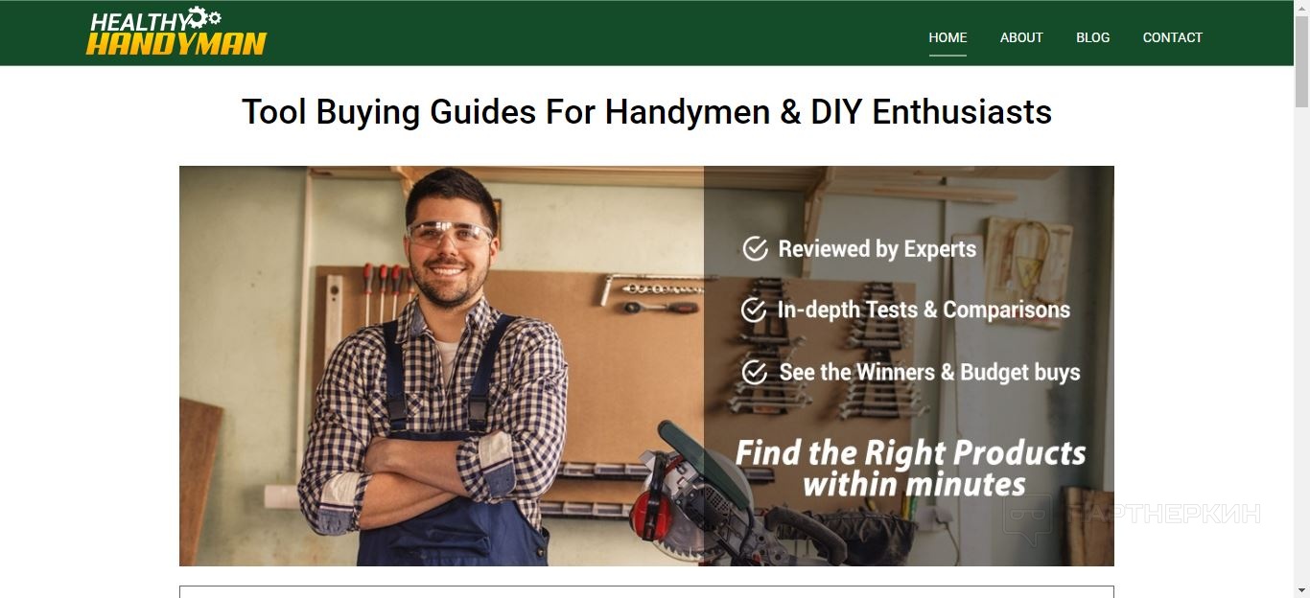Click the Find the Right Products banner text
Image resolution: width=1310 pixels, height=598 pixels.
pyautogui.click(x=911, y=468)
